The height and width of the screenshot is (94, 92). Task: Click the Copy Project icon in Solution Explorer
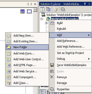pos(48,9)
